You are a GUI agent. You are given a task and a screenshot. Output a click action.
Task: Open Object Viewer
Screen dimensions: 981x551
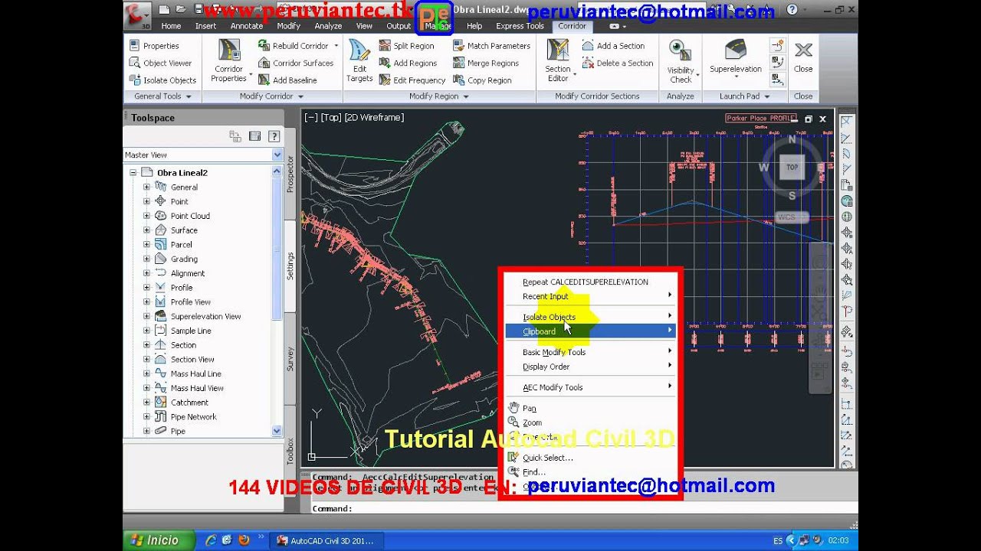160,63
